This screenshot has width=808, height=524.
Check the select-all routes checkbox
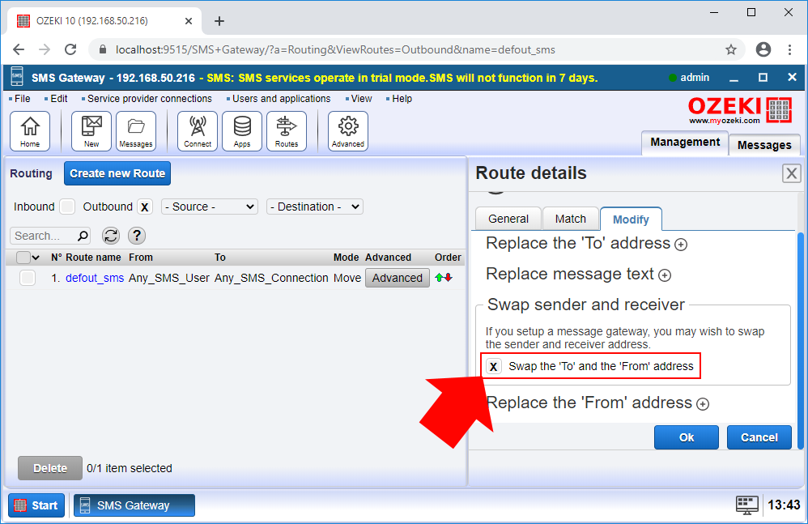tap(23, 257)
